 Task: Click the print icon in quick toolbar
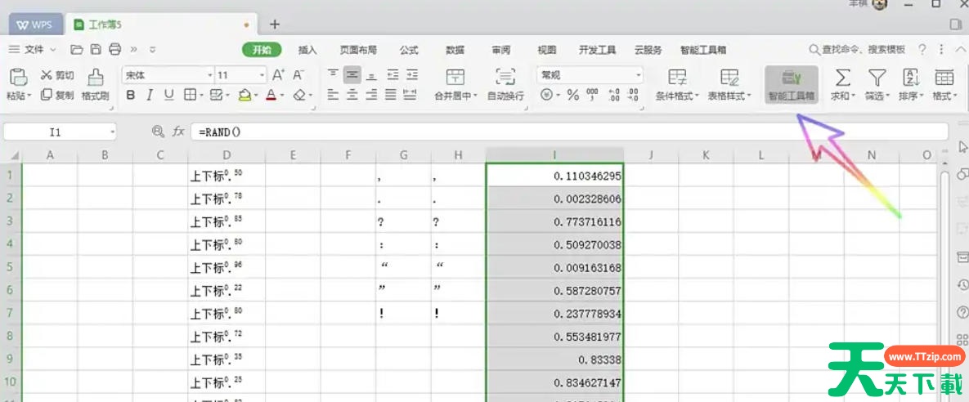(x=115, y=49)
